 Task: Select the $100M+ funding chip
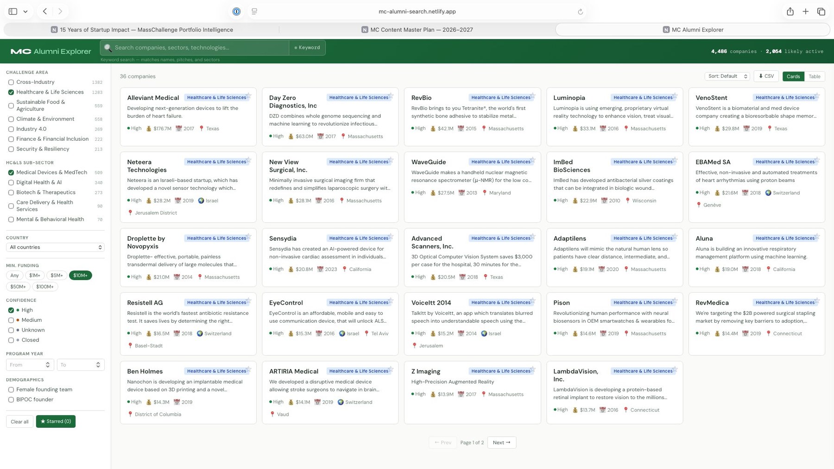pos(45,287)
